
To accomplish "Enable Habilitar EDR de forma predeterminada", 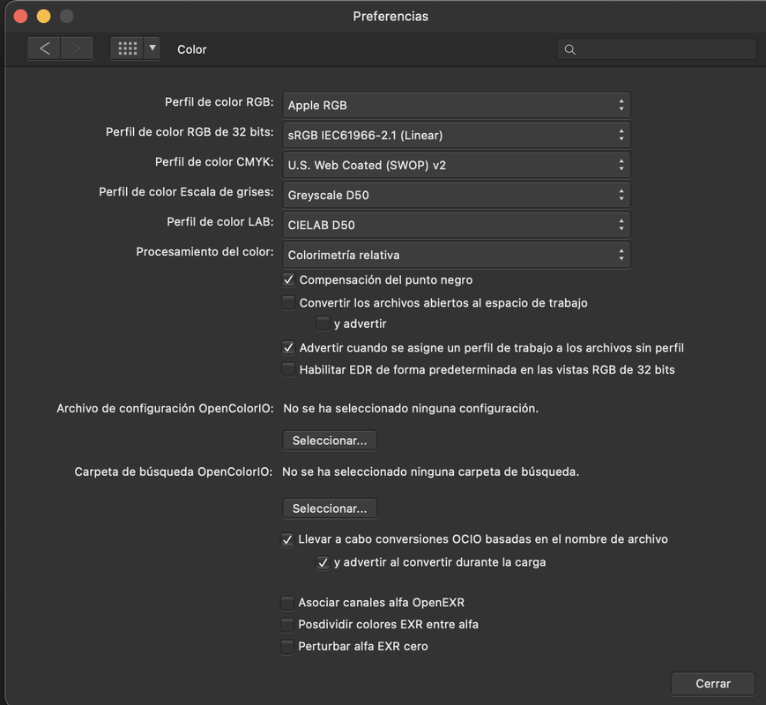I will click(x=288, y=370).
